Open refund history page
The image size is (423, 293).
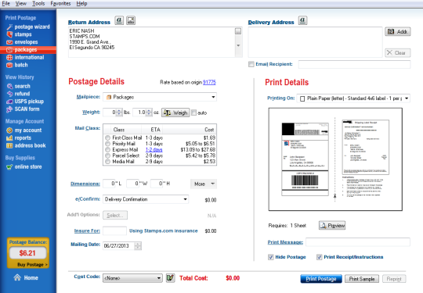click(x=18, y=94)
